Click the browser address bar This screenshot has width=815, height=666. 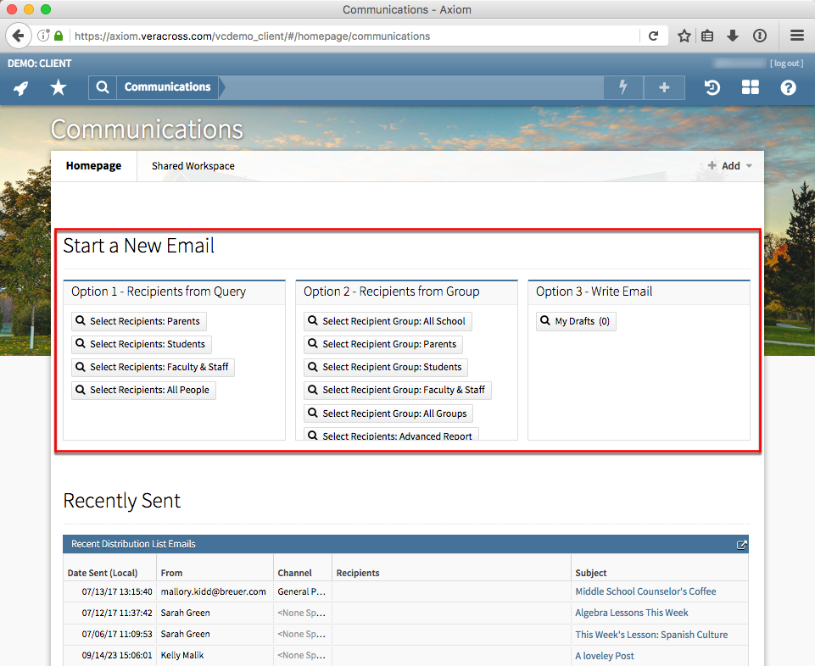[x=339, y=36]
